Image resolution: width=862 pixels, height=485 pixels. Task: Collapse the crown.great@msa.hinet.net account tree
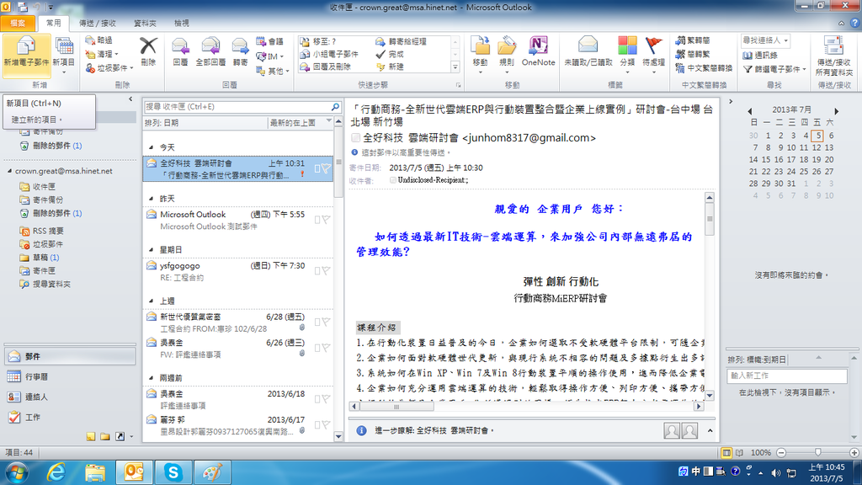point(9,171)
